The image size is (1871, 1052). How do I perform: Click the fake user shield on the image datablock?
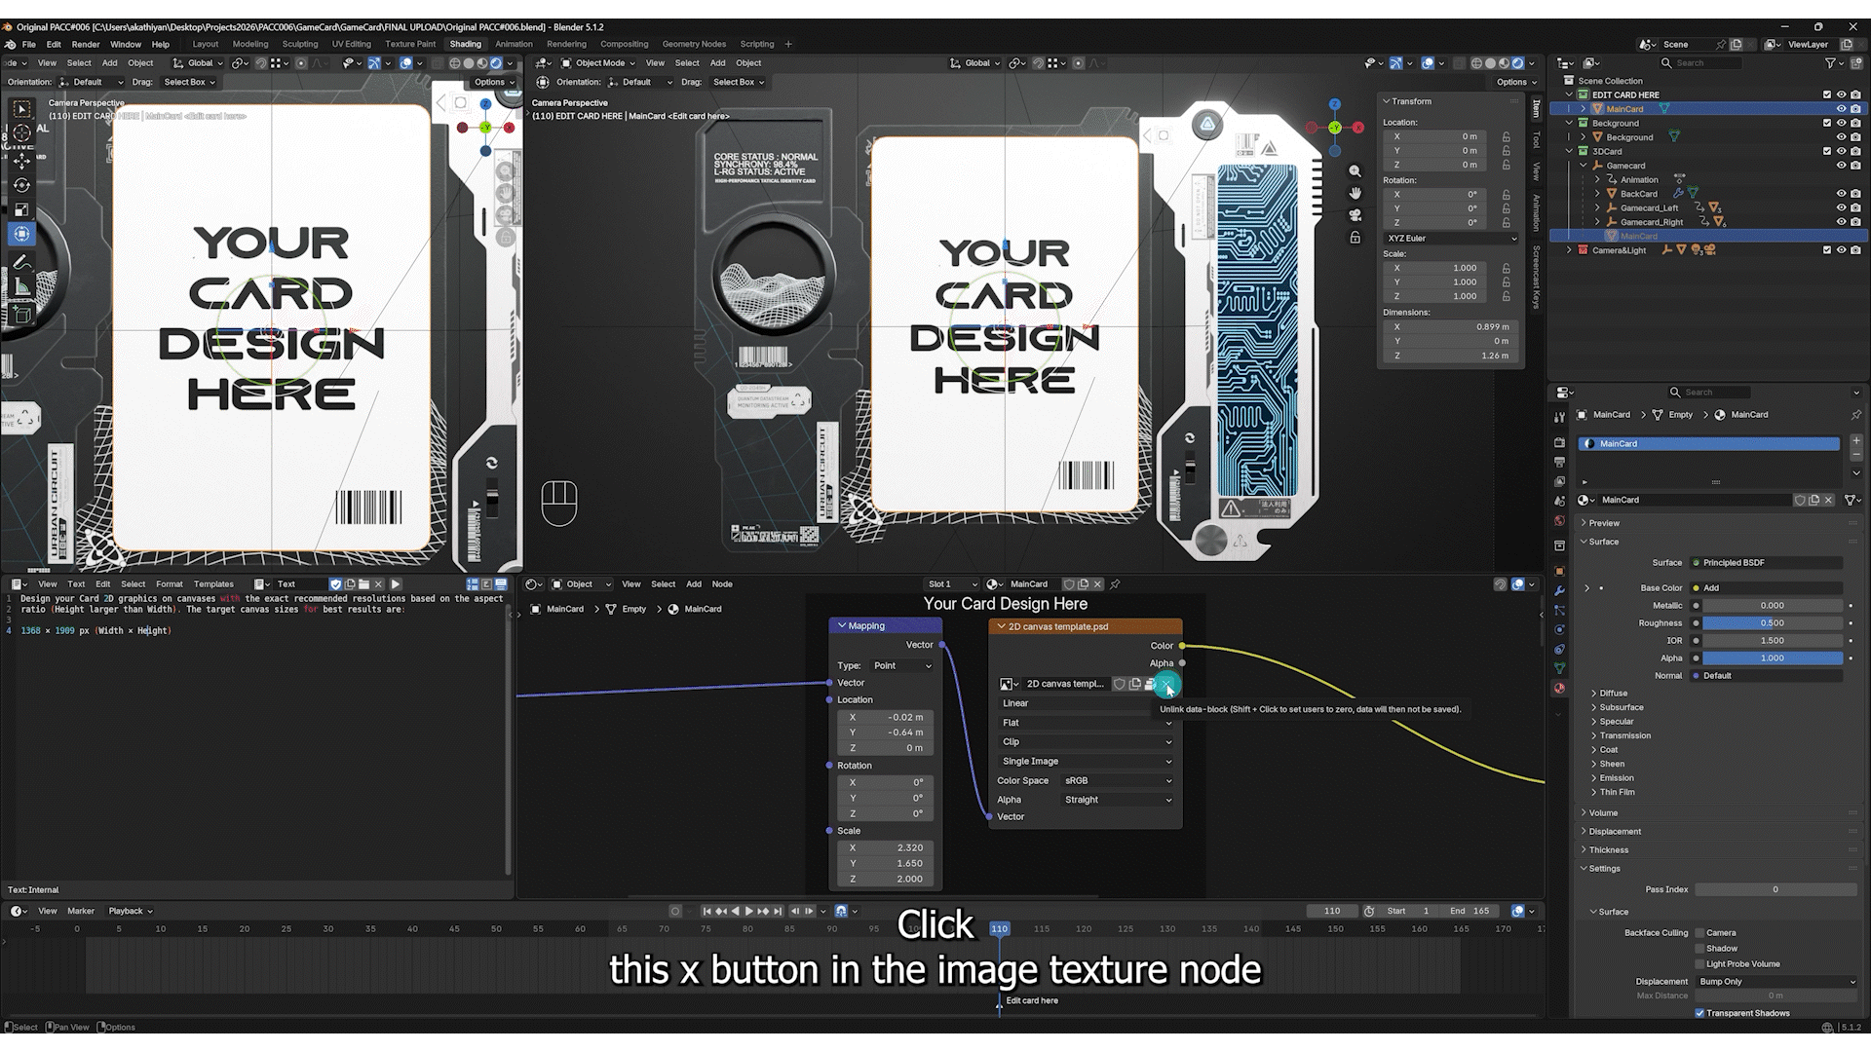pos(1120,684)
